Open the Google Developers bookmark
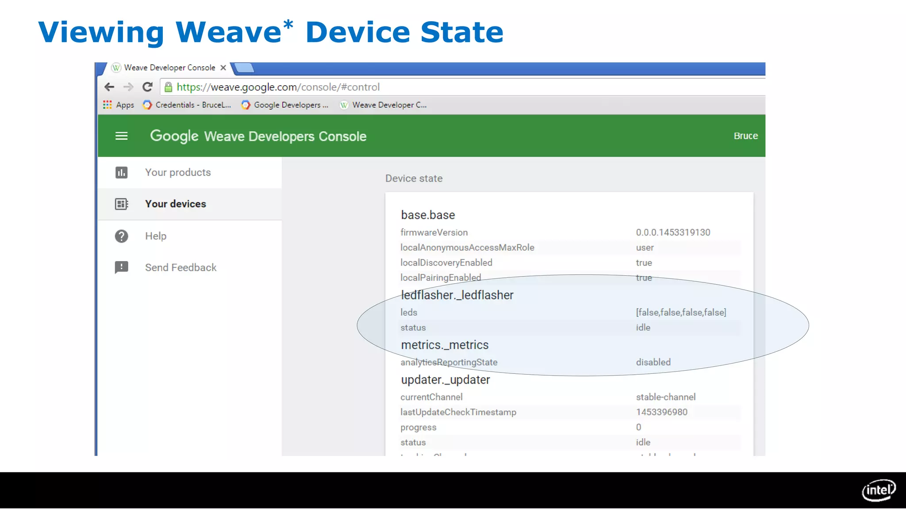Screen dimensions: 906x509 click(285, 105)
